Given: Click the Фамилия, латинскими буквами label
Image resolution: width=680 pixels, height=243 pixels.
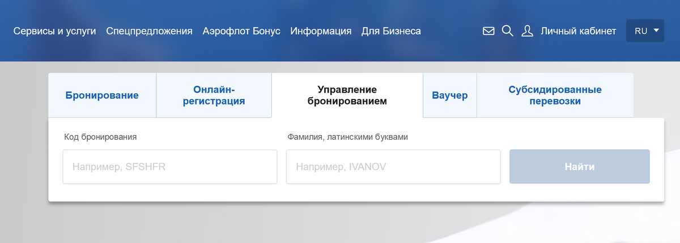Looking at the screenshot, I should click(347, 137).
